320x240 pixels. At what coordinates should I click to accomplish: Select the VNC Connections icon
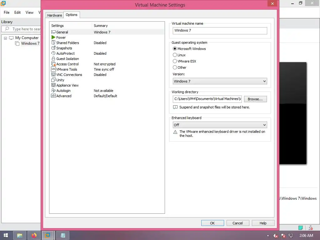[53, 74]
